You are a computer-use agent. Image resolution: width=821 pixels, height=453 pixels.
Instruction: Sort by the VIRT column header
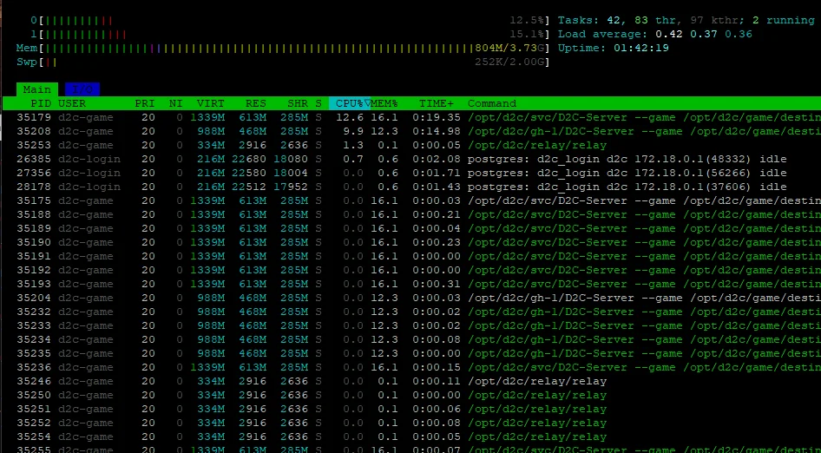(x=211, y=103)
